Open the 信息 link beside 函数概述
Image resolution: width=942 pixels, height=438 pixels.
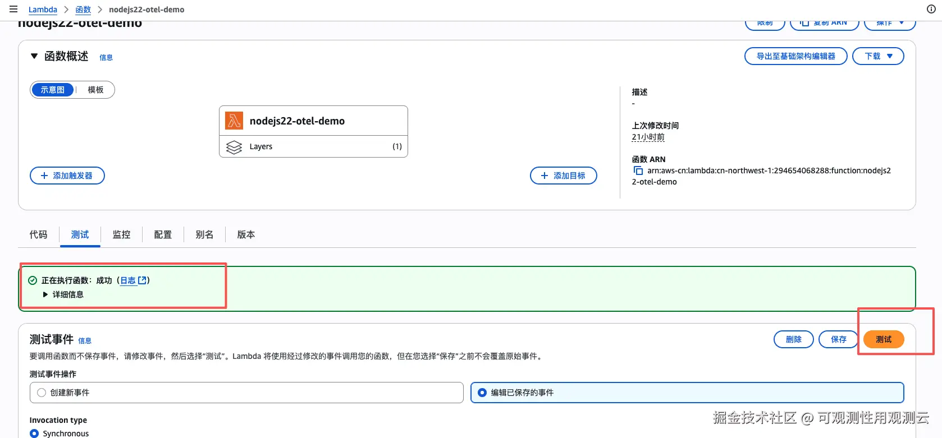(106, 57)
